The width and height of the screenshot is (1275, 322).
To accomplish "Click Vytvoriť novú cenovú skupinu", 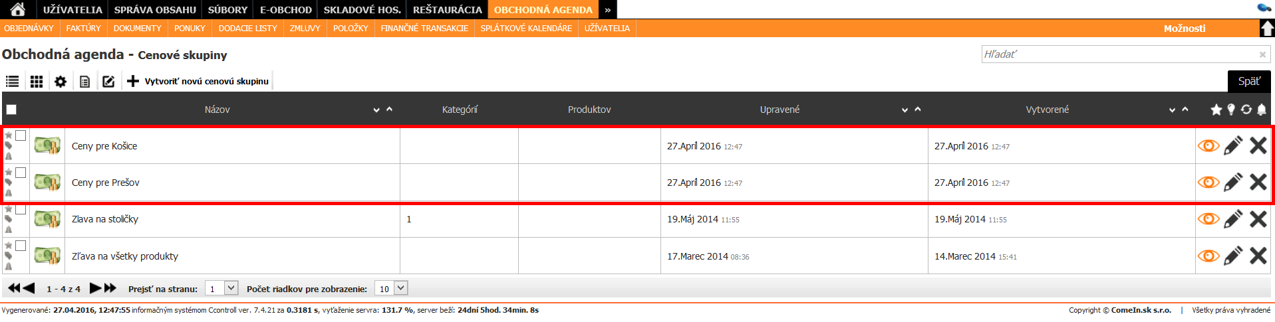I will click(x=198, y=82).
